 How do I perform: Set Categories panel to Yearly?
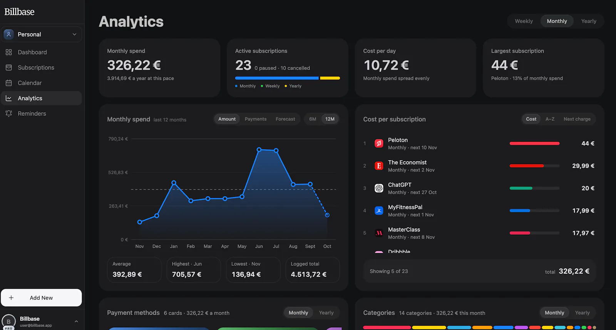click(x=582, y=313)
